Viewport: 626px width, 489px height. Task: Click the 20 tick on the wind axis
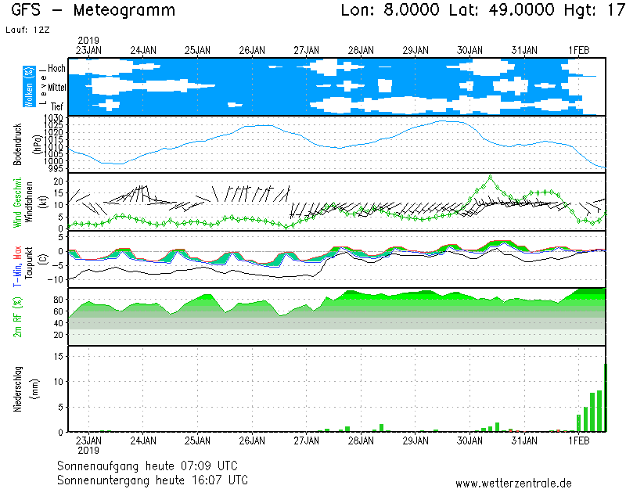tap(58, 182)
